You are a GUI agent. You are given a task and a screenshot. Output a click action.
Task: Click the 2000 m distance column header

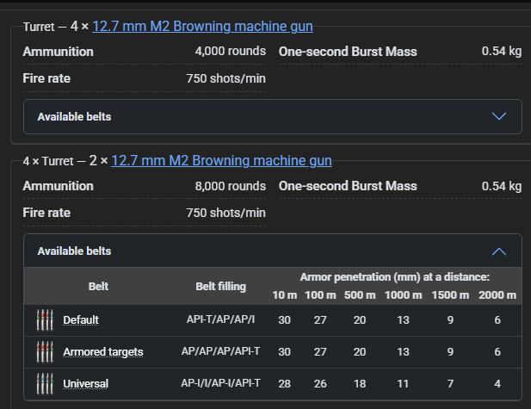(x=497, y=295)
